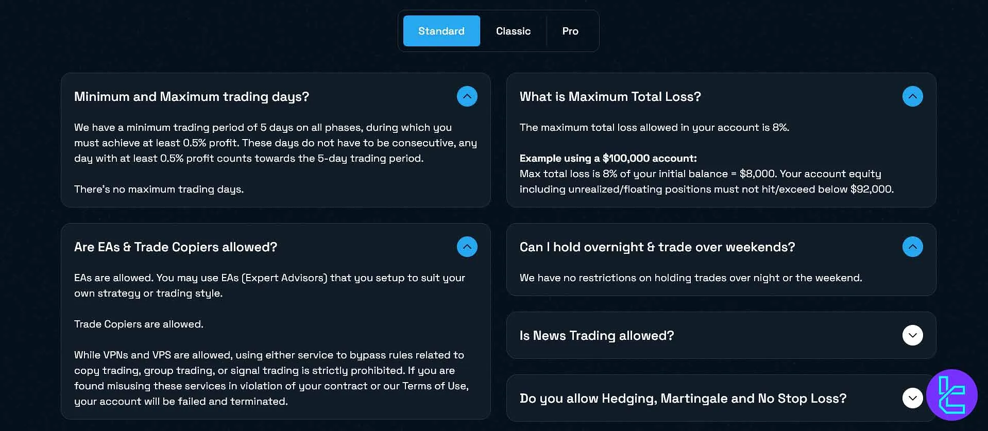This screenshot has height=431, width=988.
Task: Click chevron beside hold overnight question
Action: [912, 247]
